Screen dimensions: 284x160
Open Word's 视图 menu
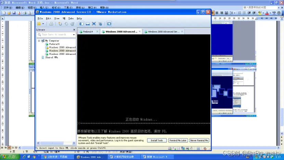point(32,8)
